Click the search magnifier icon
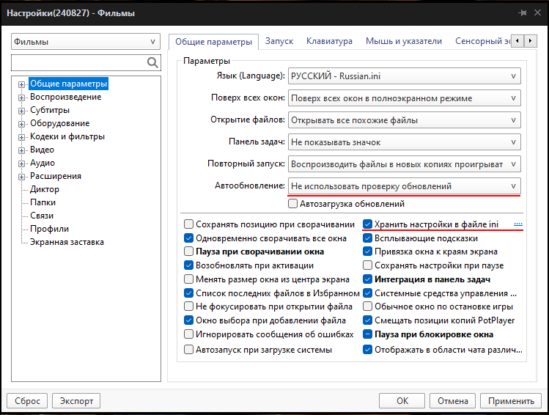The height and width of the screenshot is (415, 549). coord(152,63)
